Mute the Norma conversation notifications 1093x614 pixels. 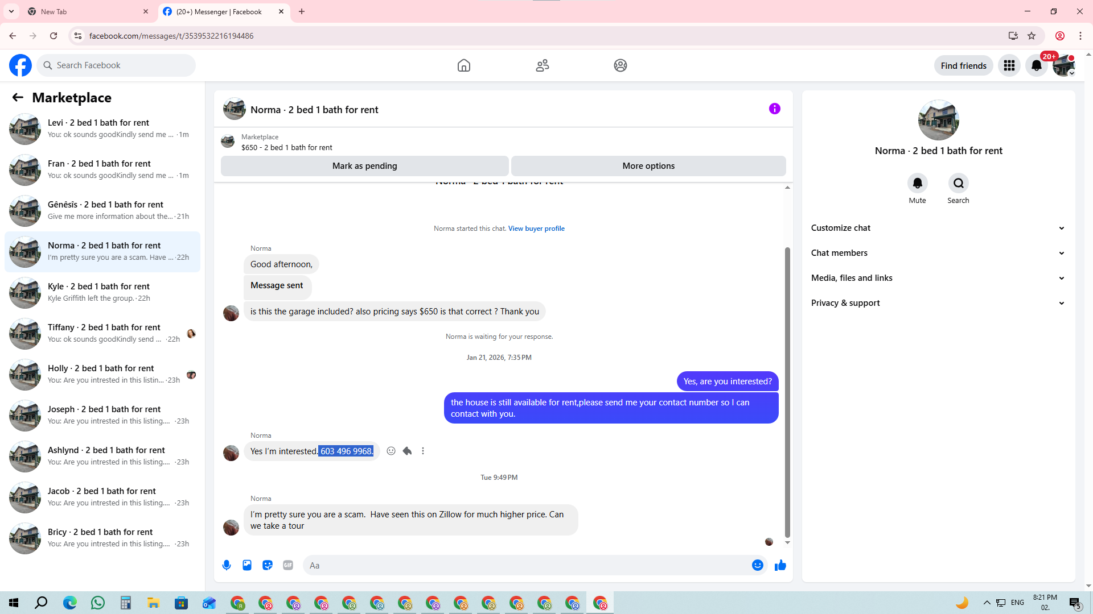tap(917, 184)
